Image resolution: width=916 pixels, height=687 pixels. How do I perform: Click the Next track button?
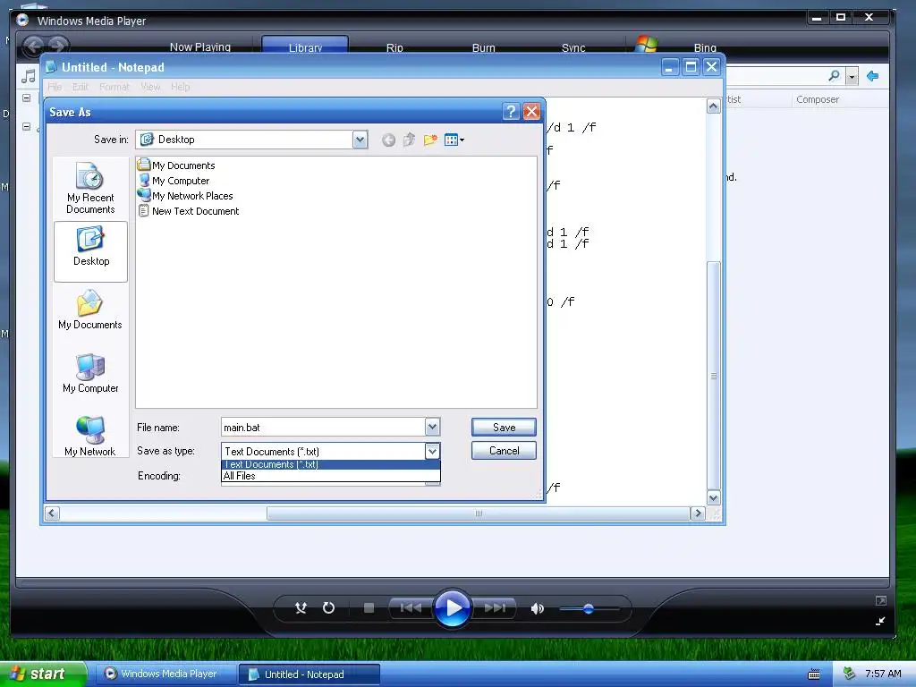(x=494, y=608)
